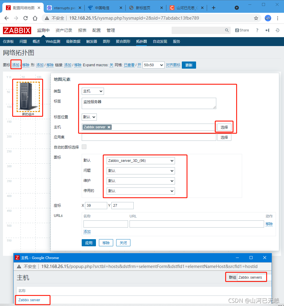Screen dimensions: 284x306
Task: Open tab search dropdown icon in Chrome
Action: coord(236,8)
